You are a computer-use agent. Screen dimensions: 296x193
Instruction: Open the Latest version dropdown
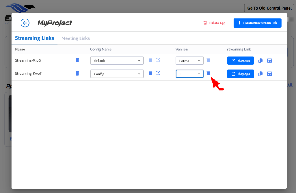pos(189,60)
